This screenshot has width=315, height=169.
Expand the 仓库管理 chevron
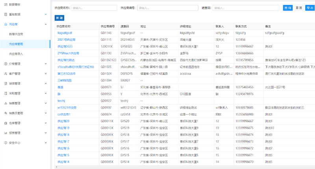[46, 123]
